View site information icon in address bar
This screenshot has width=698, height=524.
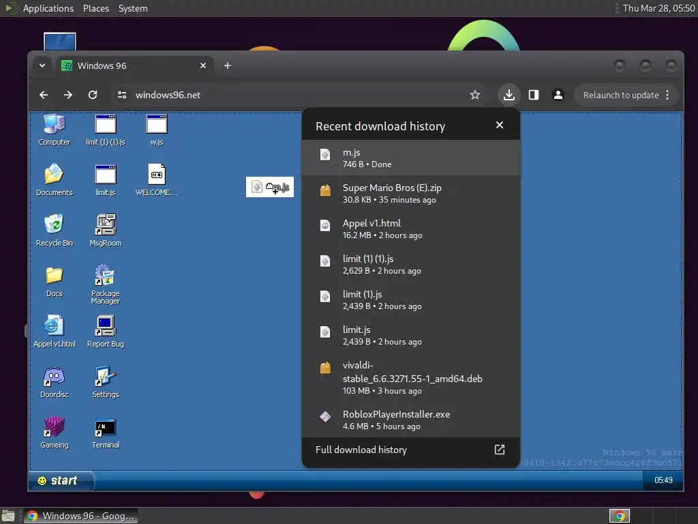(122, 95)
